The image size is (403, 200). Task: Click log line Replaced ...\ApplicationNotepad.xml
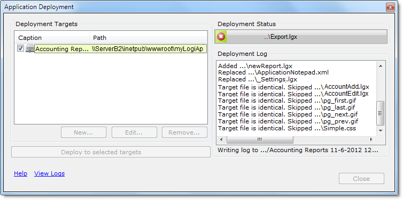coord(273,73)
